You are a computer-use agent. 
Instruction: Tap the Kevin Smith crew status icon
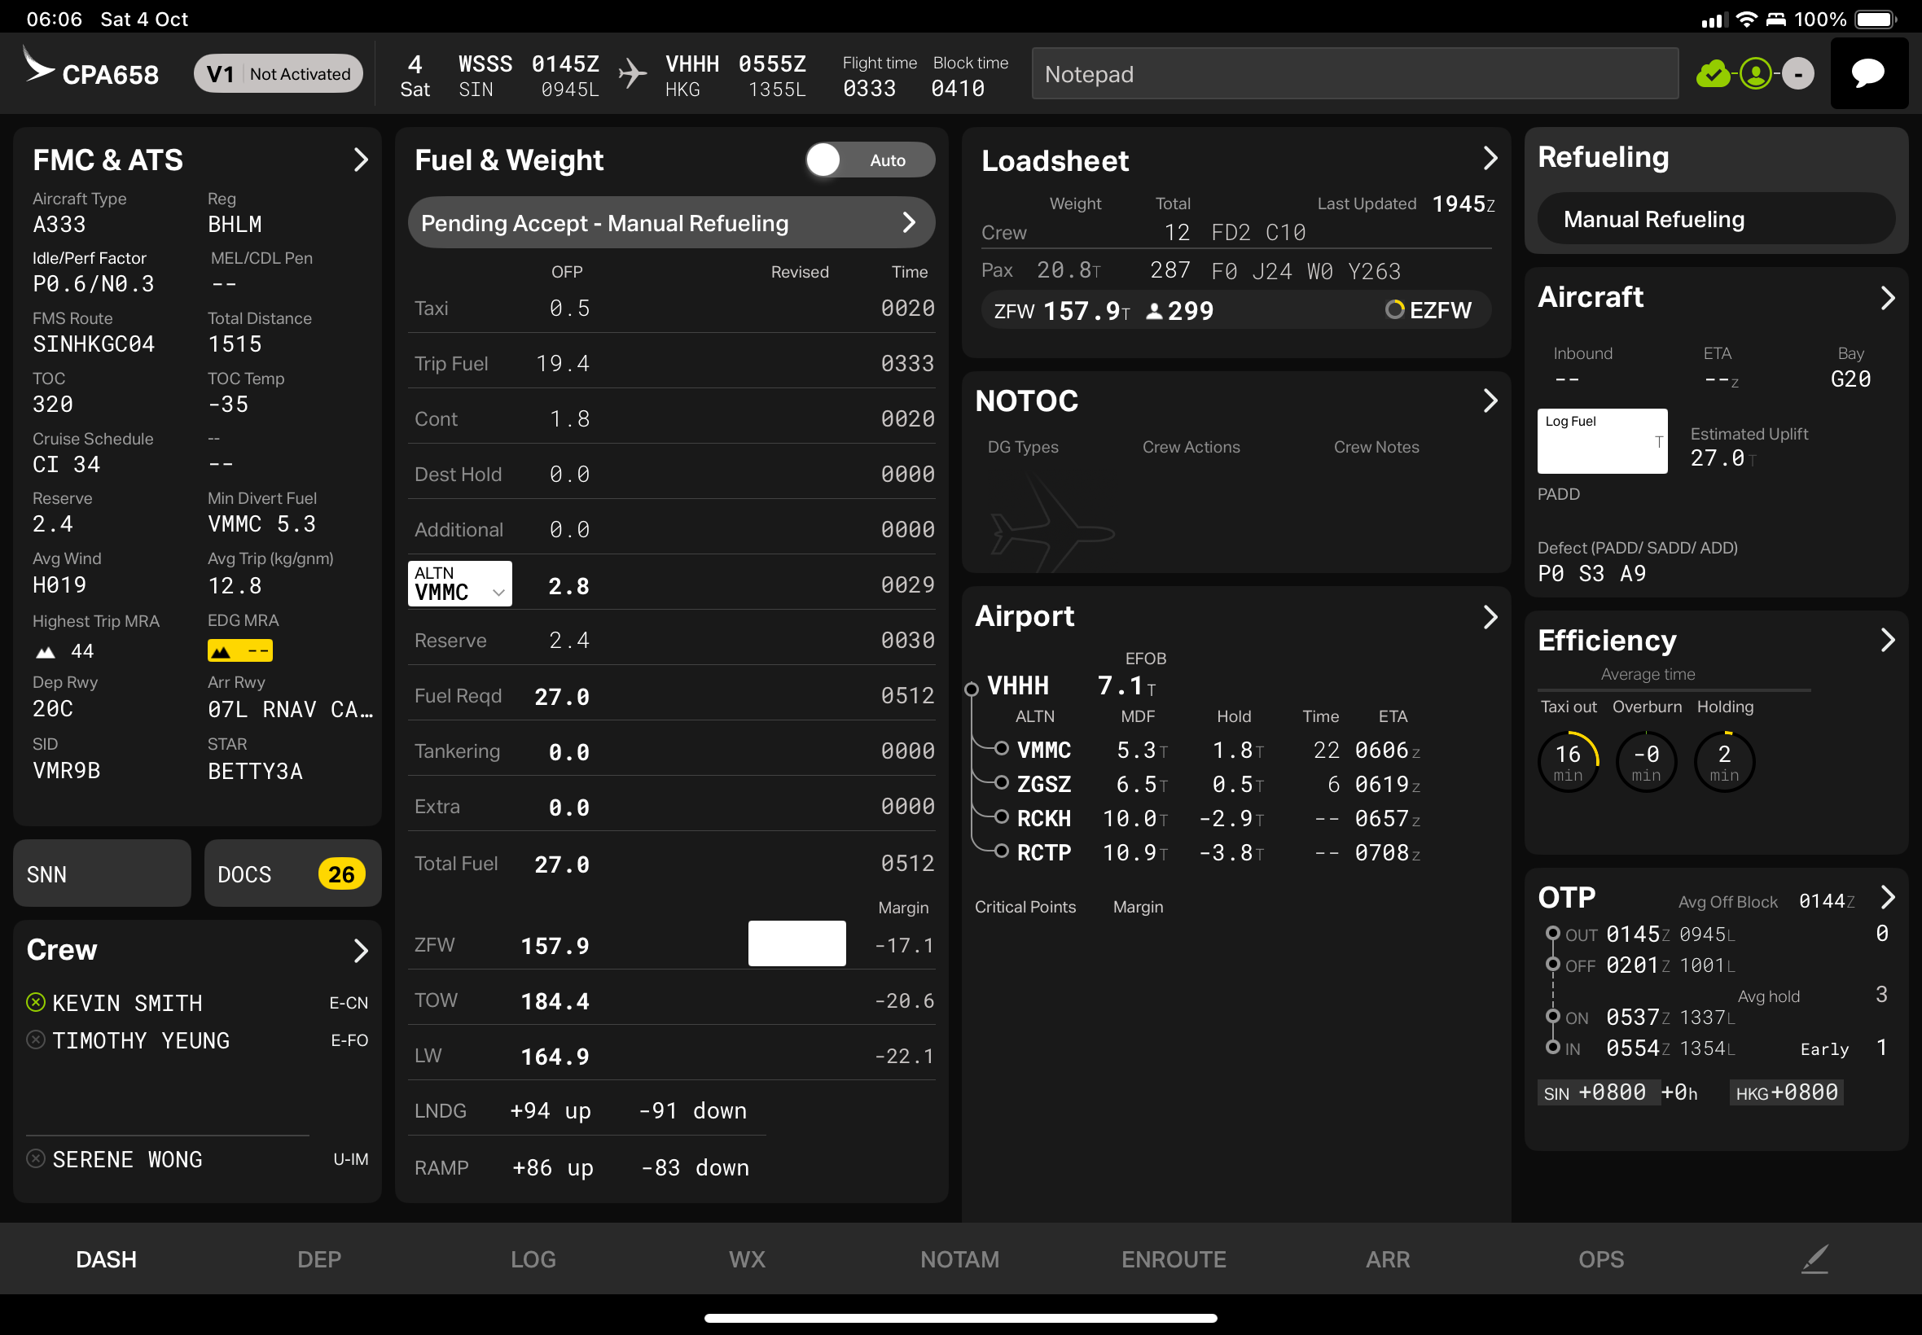tap(36, 1002)
